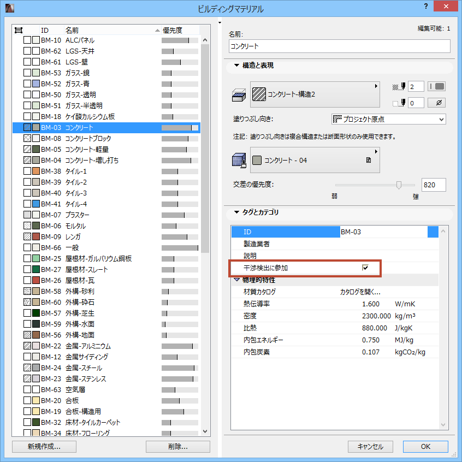Select the BM-10 ALCパネル row

(106, 40)
